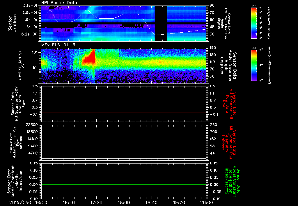Click the 1.2e+01 sector tick label
Image resolution: width=298 pixels, height=206 pixels.
[30, 27]
